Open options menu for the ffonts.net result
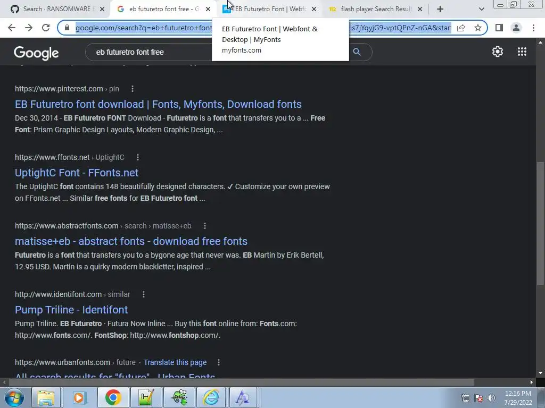545x408 pixels. tap(138, 157)
